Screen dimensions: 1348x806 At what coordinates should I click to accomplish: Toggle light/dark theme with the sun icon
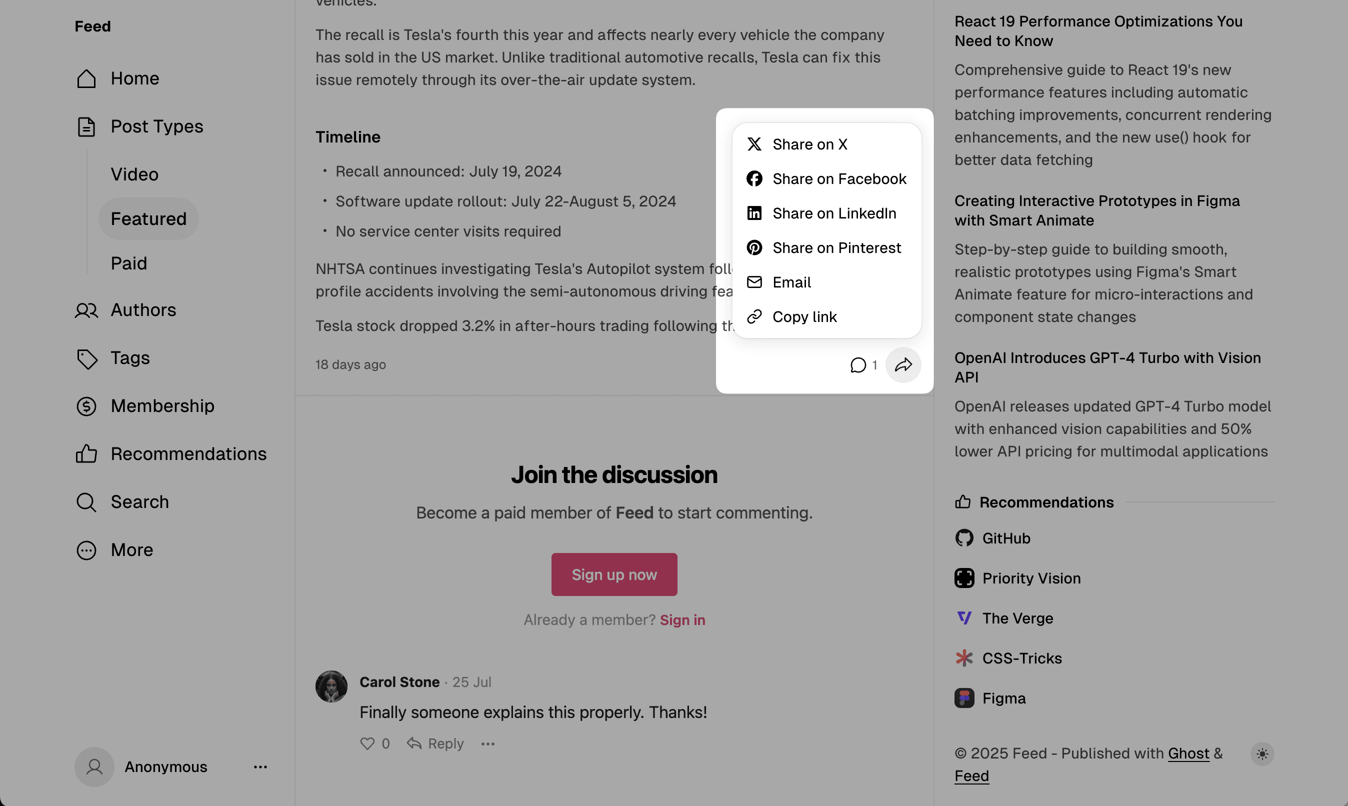[1262, 754]
